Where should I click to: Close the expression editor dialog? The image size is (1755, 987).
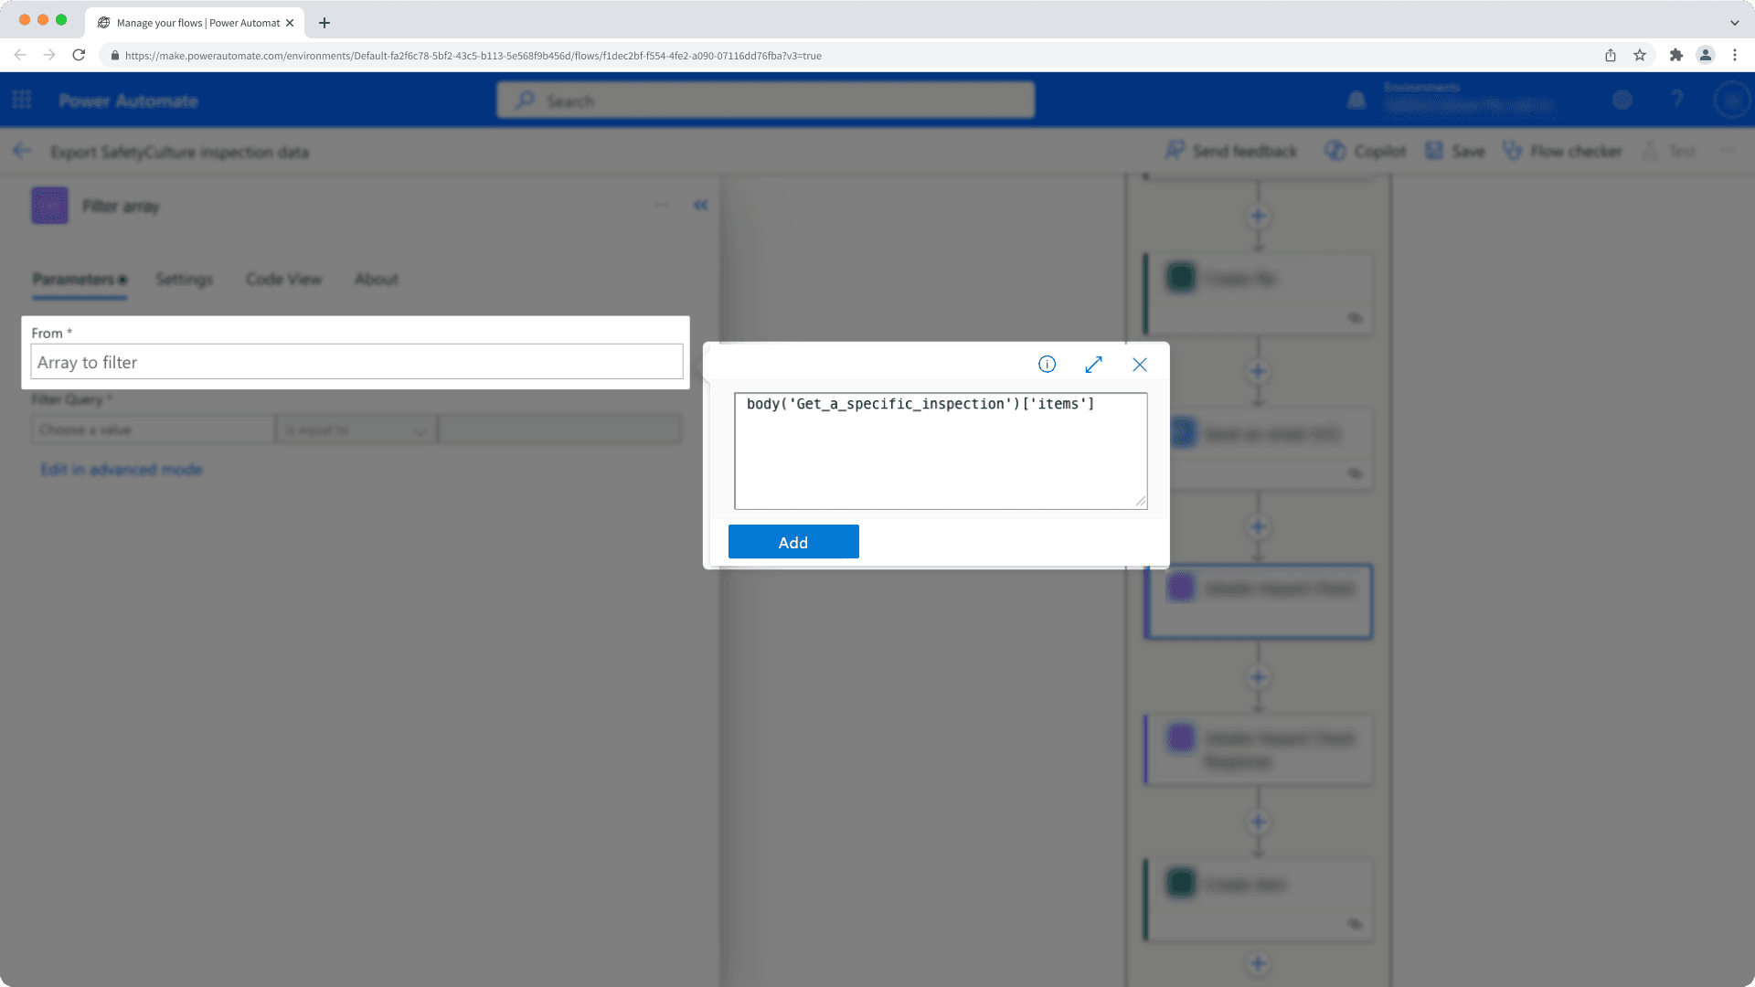point(1139,364)
